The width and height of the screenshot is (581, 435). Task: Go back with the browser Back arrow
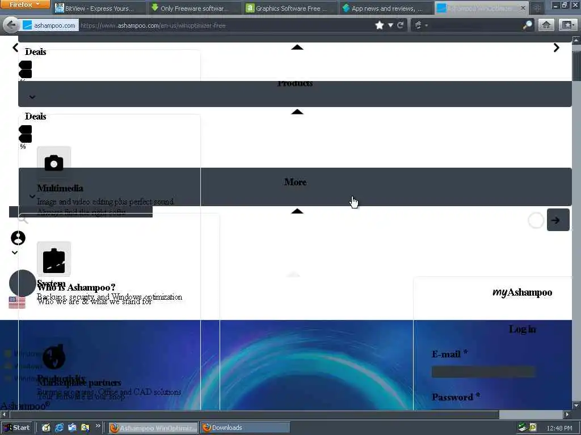point(11,25)
